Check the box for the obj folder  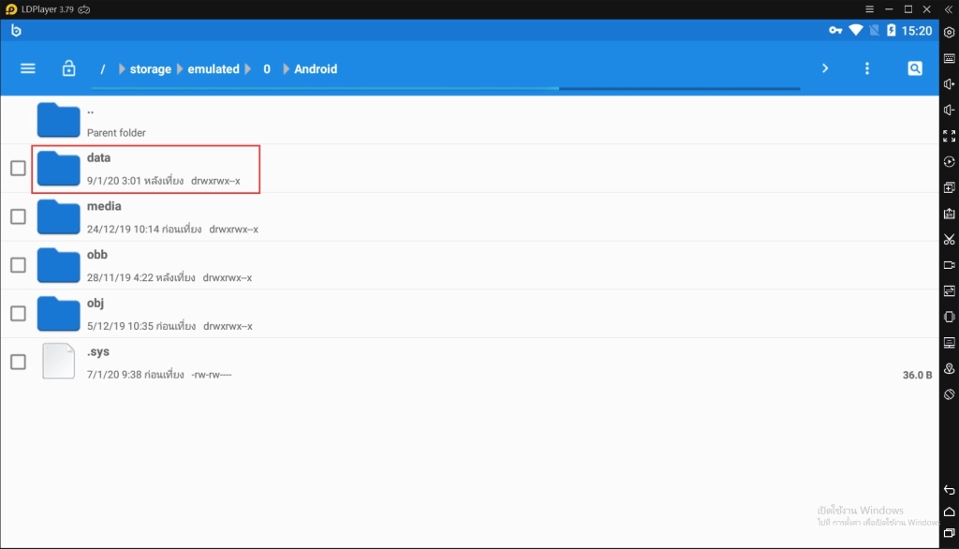(x=19, y=313)
